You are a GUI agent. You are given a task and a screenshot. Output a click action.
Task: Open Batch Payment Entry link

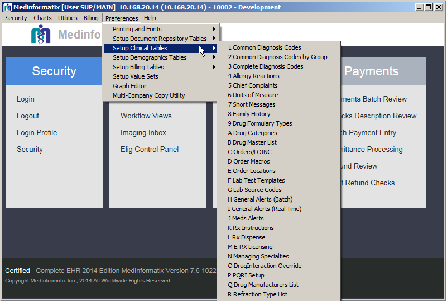(x=368, y=133)
